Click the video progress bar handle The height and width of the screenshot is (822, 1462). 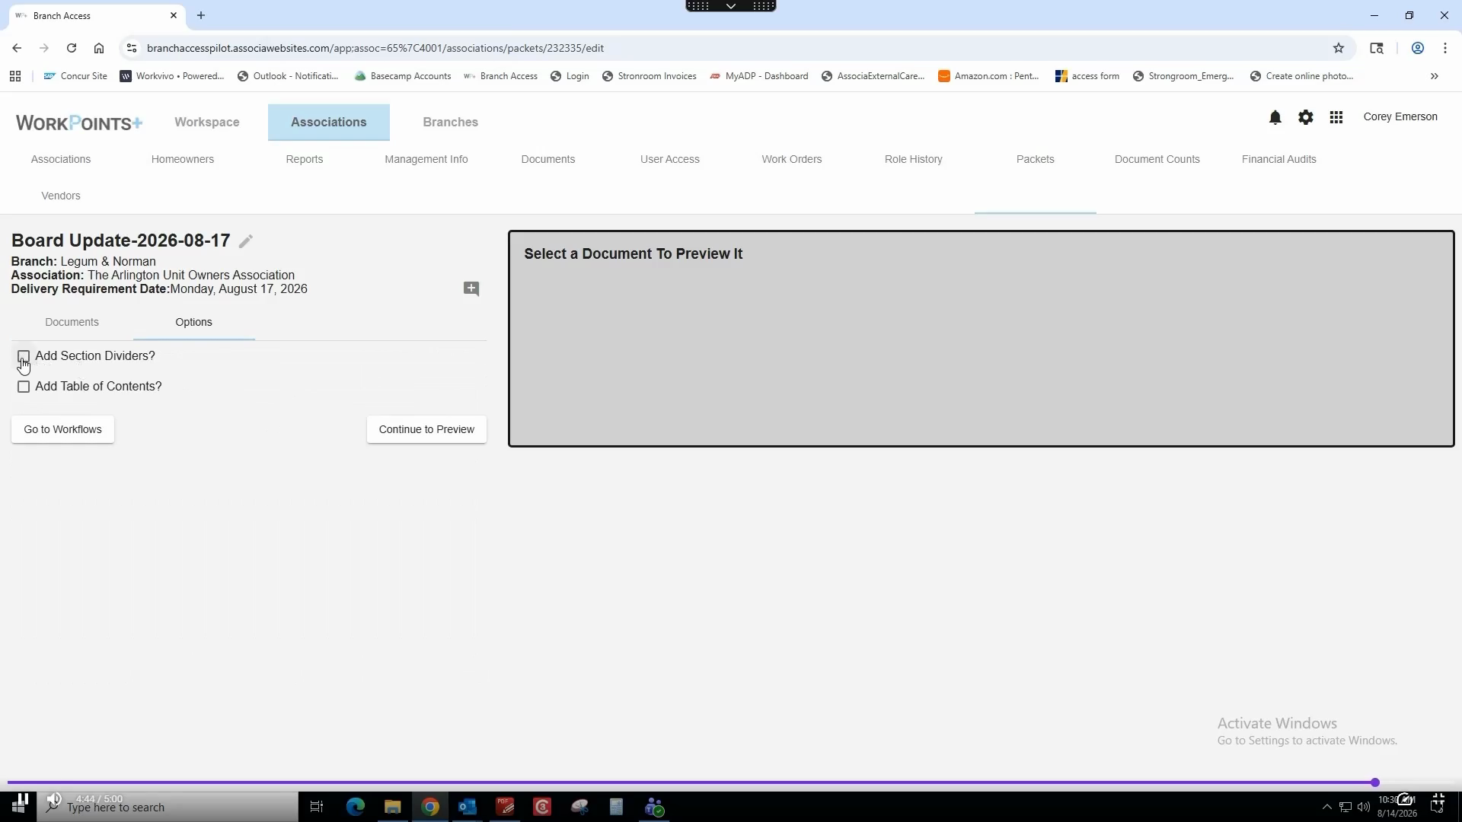pyautogui.click(x=1375, y=782)
